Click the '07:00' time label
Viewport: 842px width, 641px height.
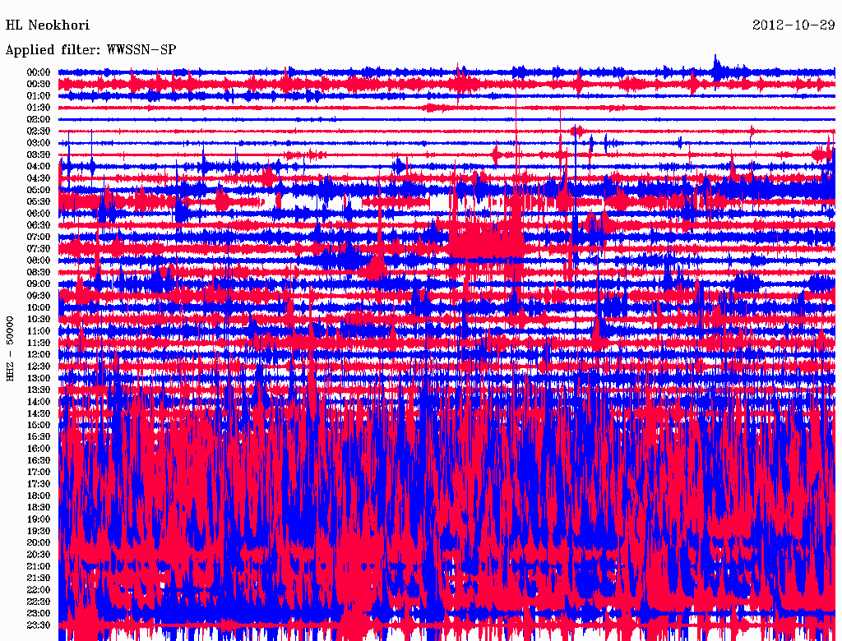39,237
